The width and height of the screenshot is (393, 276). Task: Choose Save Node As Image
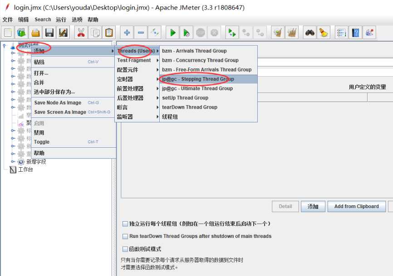(73, 102)
